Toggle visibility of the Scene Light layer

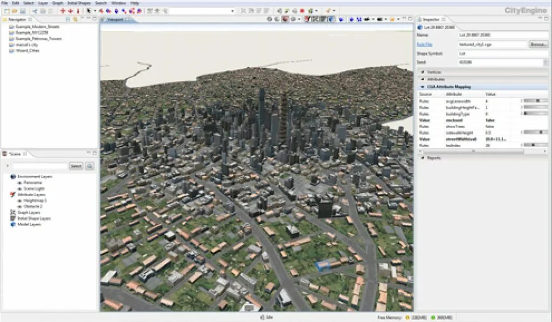click(x=19, y=189)
